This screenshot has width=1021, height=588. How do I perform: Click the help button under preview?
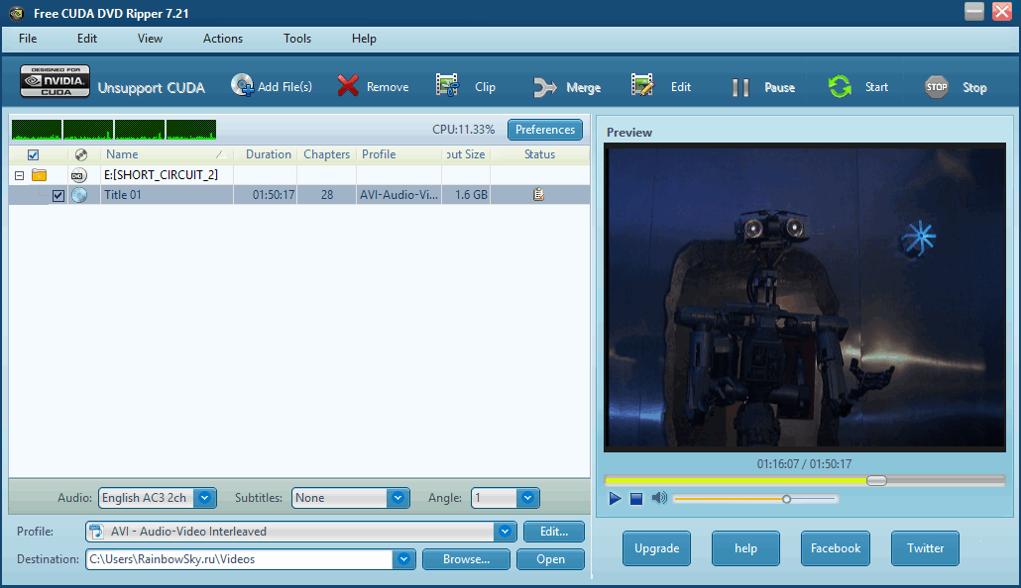(745, 548)
